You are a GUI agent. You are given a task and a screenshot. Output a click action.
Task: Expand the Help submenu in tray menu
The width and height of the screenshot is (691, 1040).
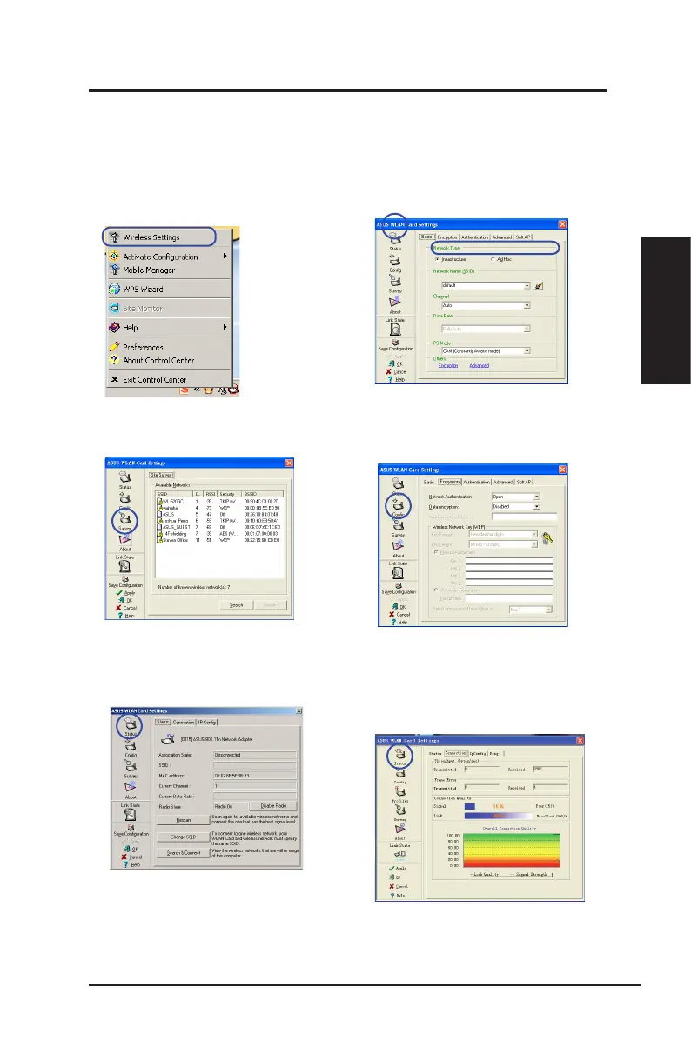(225, 327)
